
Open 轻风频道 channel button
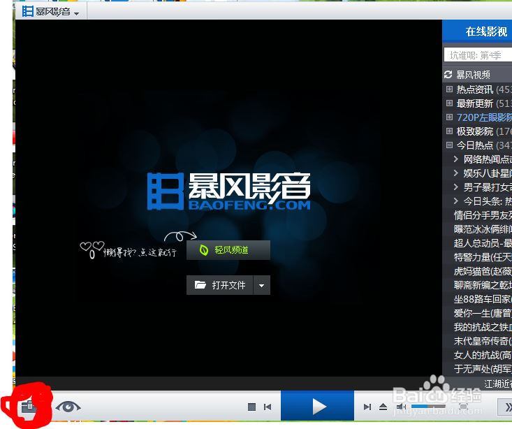click(x=228, y=250)
